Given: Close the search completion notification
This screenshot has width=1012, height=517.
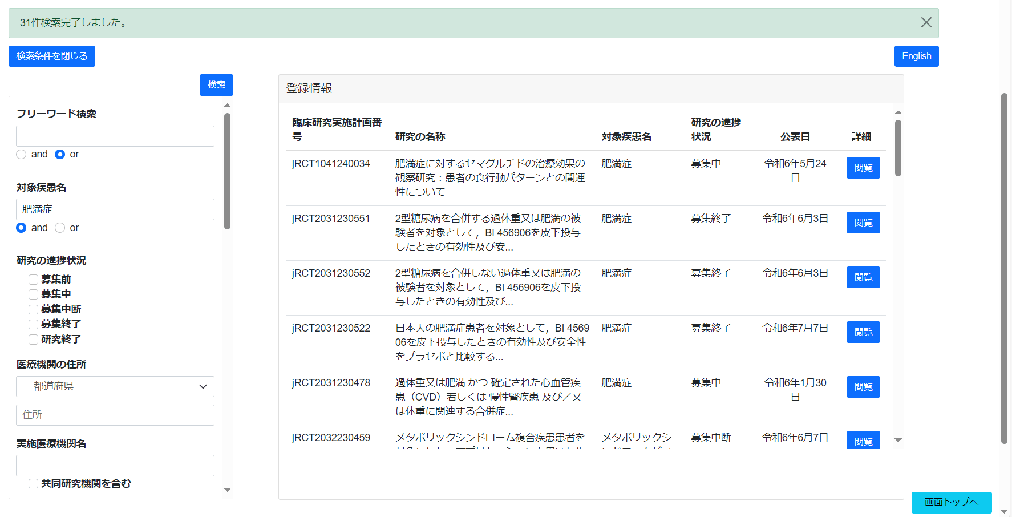Looking at the screenshot, I should (x=926, y=22).
